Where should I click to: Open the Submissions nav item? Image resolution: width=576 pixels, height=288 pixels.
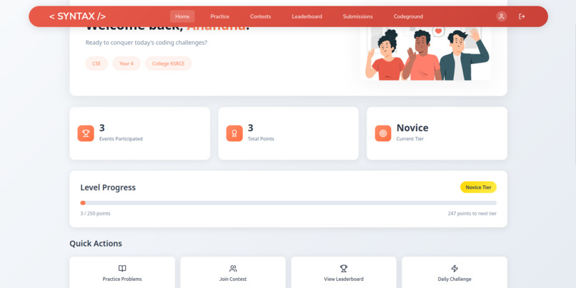click(358, 16)
